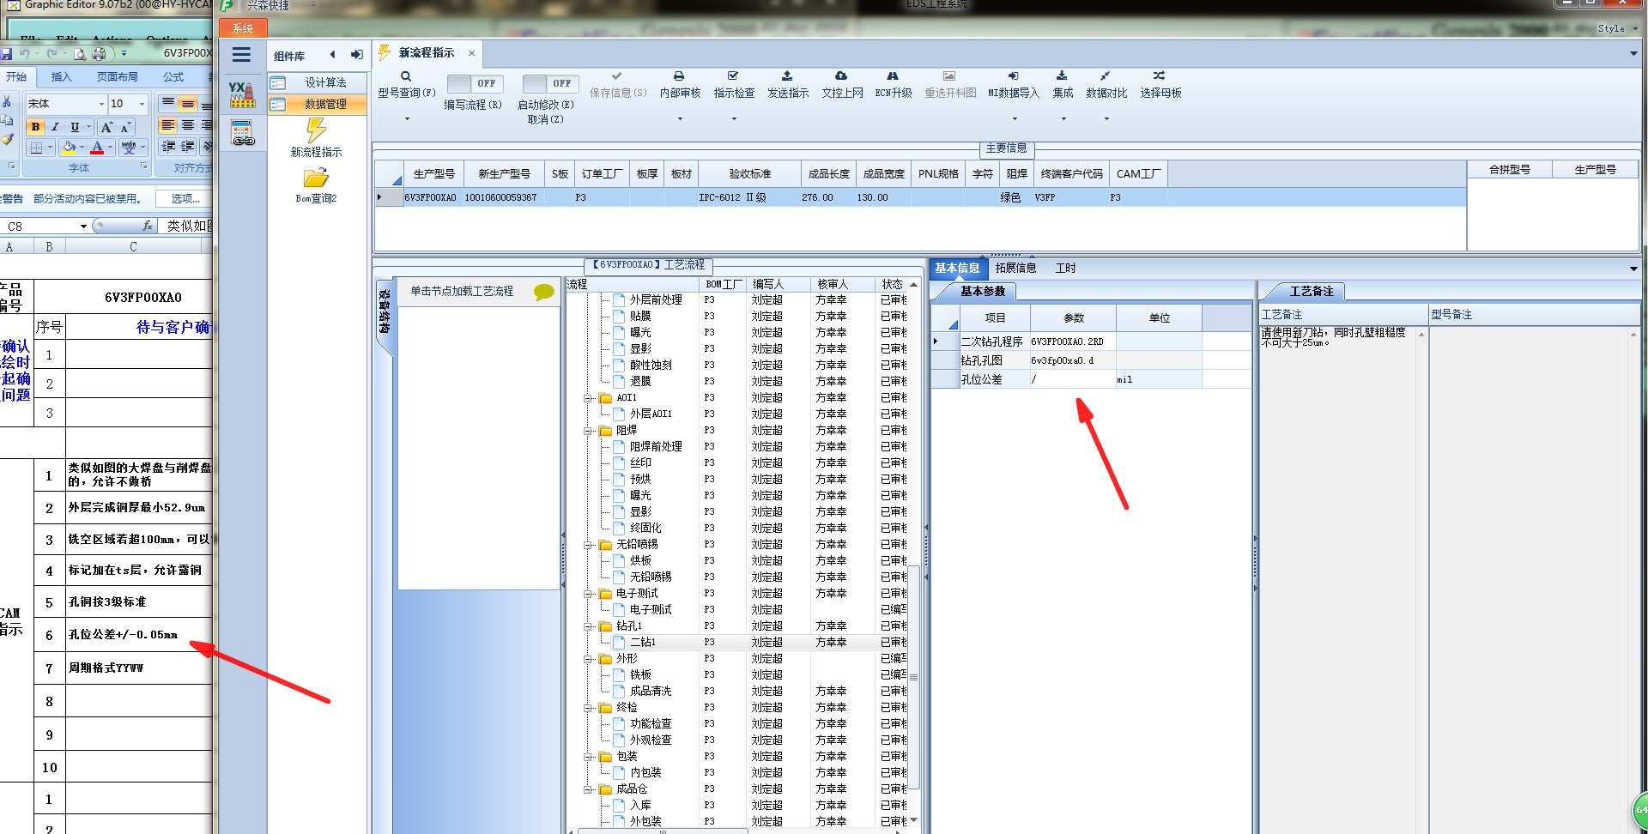1648x834 pixels.
Task: Click the 选择母板 shuffle icon
Action: [x=1160, y=76]
